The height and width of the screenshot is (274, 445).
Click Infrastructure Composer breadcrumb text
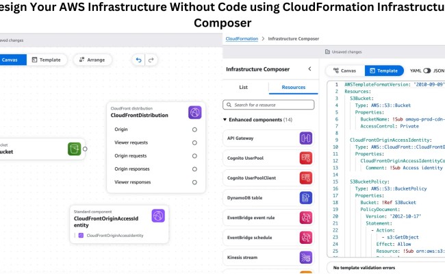(294, 38)
